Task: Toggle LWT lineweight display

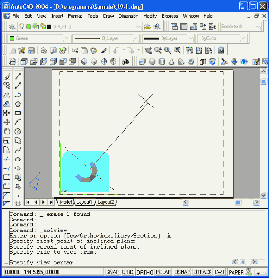Action: 220,272
